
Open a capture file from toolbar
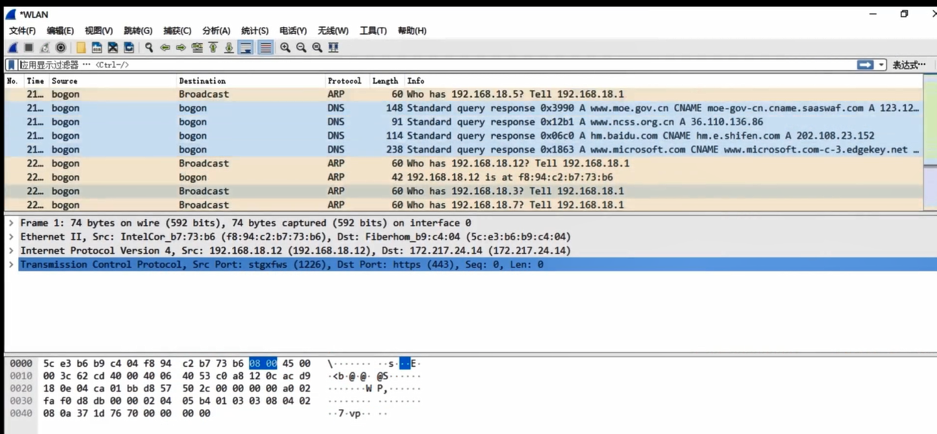(x=81, y=48)
